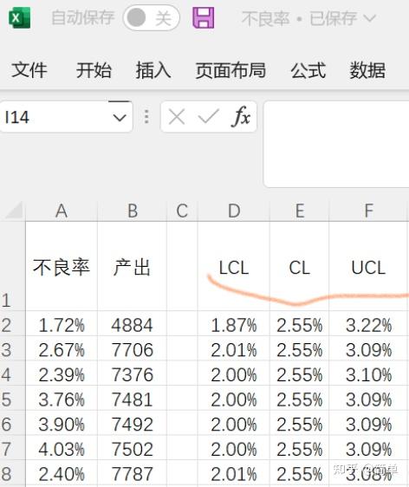Select row 7 header

(13, 447)
